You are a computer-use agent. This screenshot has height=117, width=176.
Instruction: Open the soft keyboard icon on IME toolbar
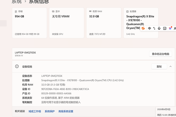click(165, 28)
